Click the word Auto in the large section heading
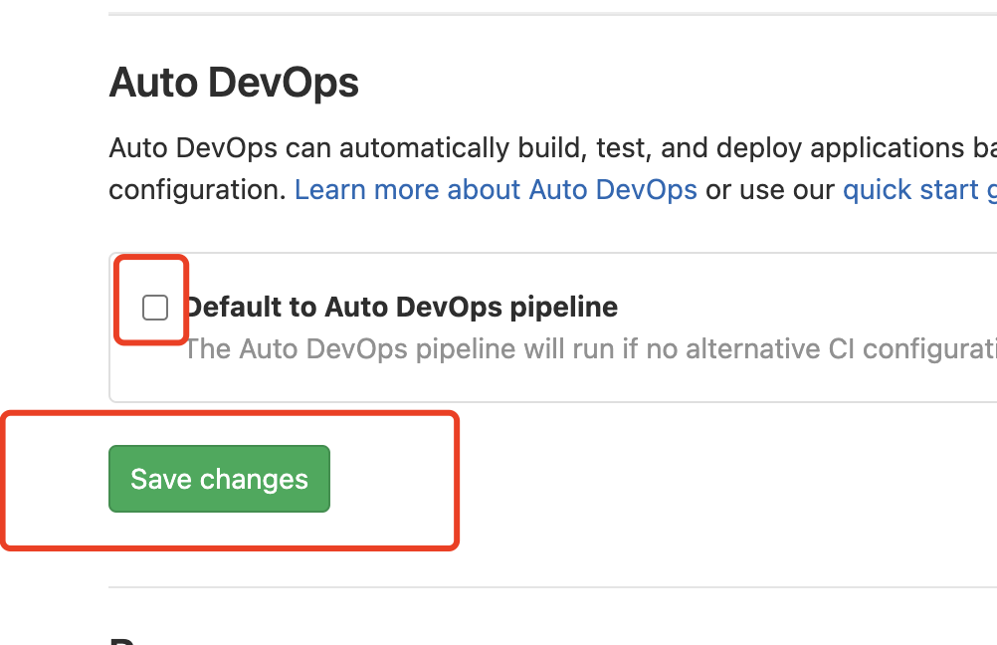This screenshot has width=997, height=645. pyautogui.click(x=153, y=83)
